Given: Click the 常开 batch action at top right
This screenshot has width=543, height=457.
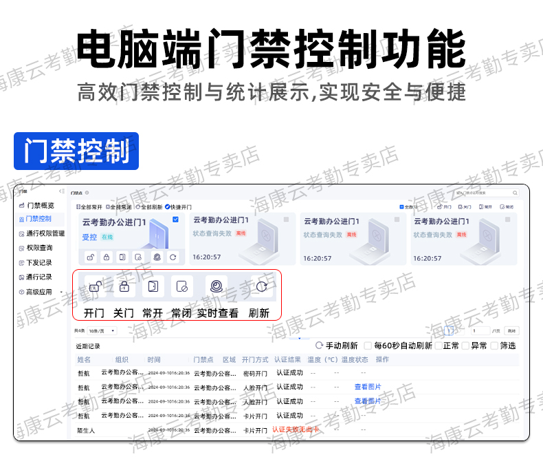Looking at the screenshot, I should pos(485,206).
